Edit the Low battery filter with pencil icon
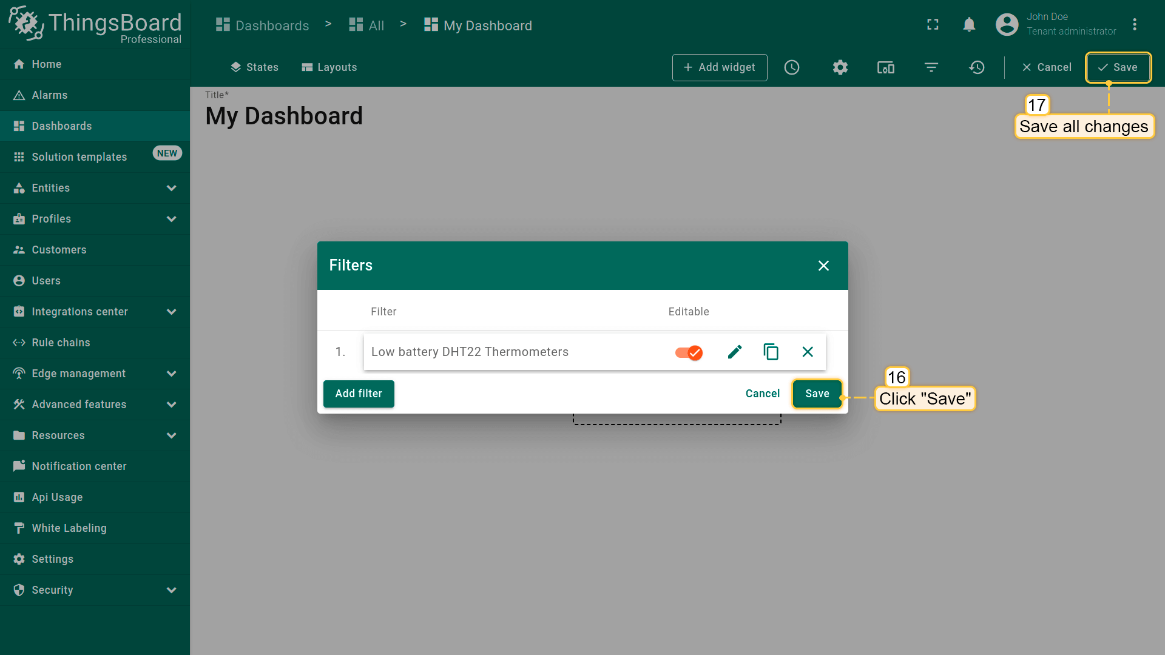 (x=734, y=352)
